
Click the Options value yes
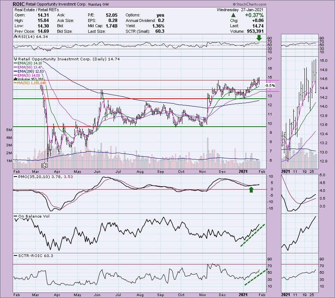tap(160, 15)
